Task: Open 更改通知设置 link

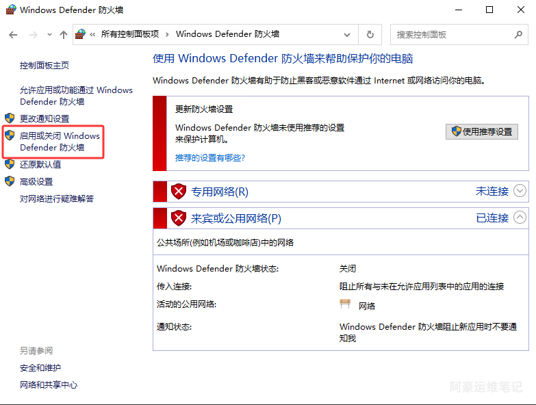Action: pos(44,118)
